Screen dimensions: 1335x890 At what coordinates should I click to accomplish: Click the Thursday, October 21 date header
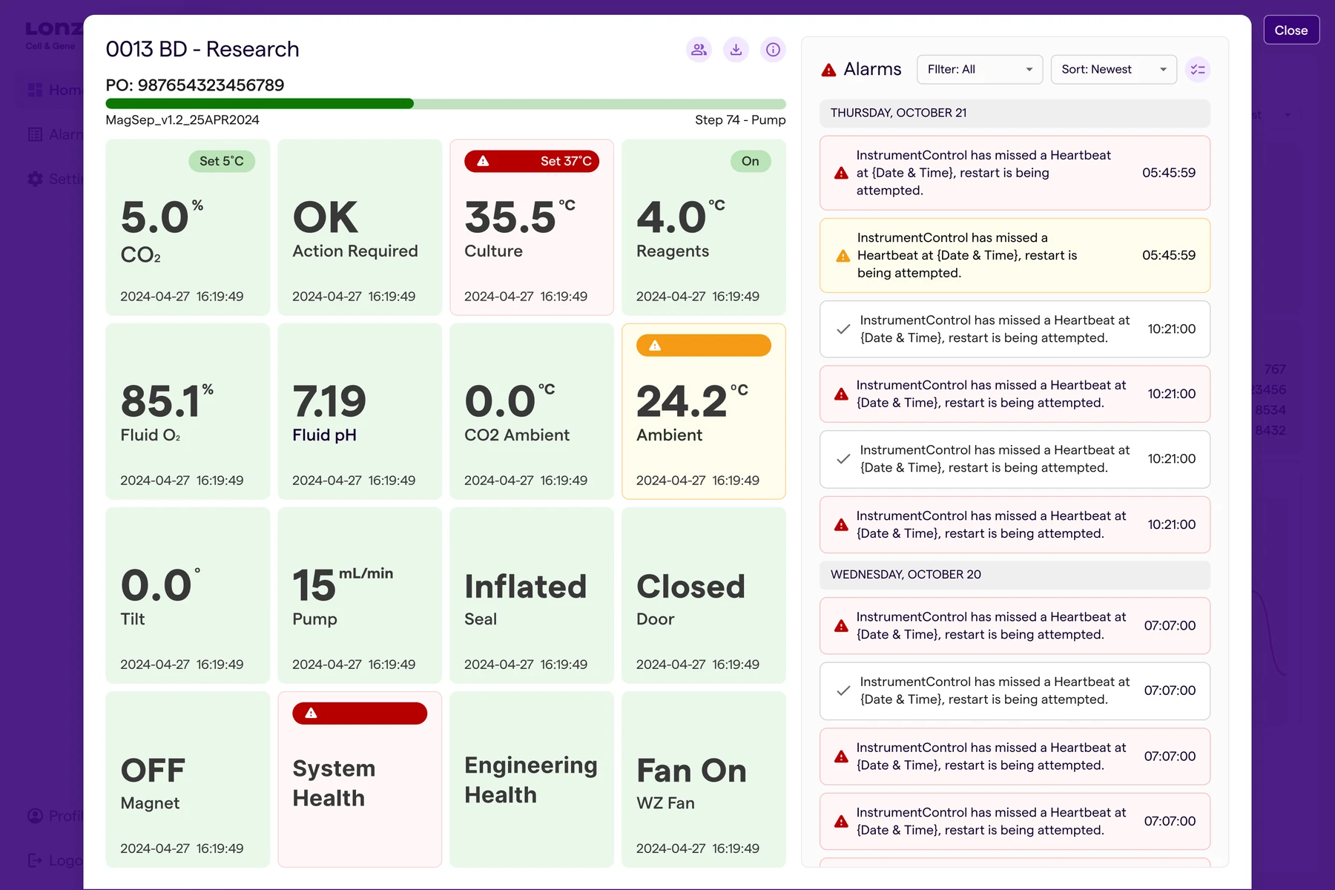point(1015,113)
